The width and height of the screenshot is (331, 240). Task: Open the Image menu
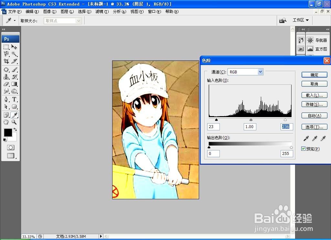coord(49,12)
